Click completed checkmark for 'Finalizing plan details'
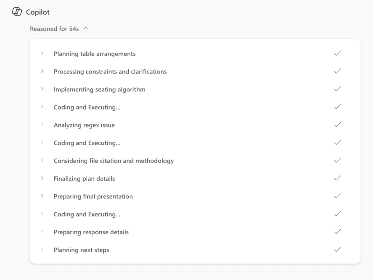Viewport: 373px width, 280px height. [337, 178]
